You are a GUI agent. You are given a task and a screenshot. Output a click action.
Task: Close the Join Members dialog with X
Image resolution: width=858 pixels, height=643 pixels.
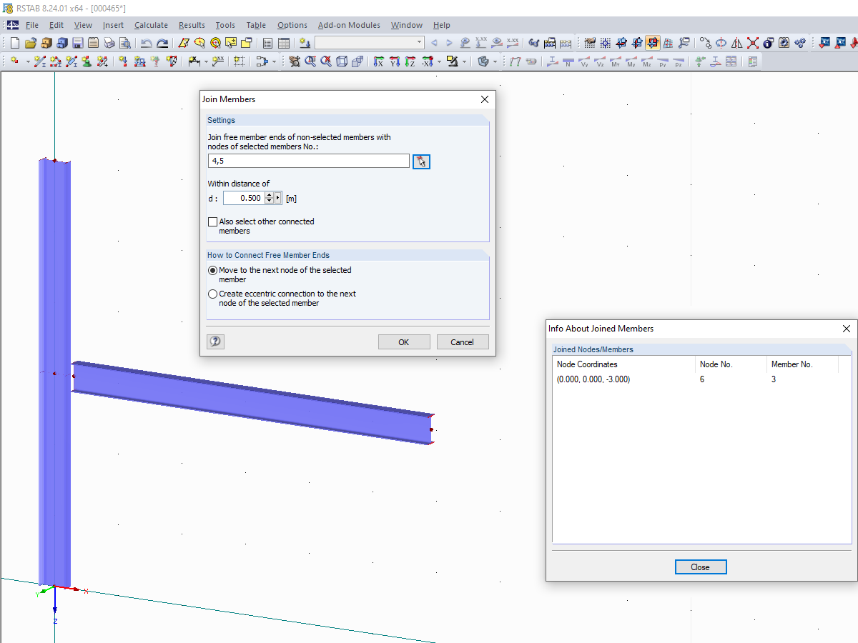coord(485,99)
